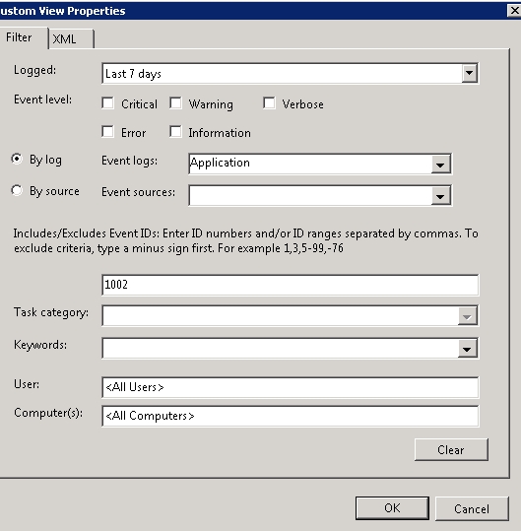Check the Warning event level box

pos(175,103)
